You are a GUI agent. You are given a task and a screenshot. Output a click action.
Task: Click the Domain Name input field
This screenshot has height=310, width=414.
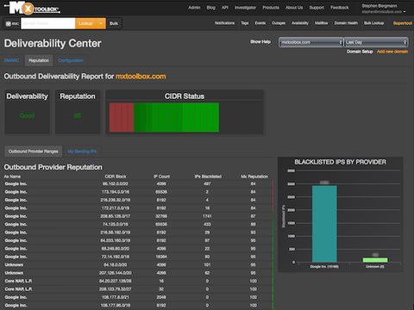[x=48, y=23]
